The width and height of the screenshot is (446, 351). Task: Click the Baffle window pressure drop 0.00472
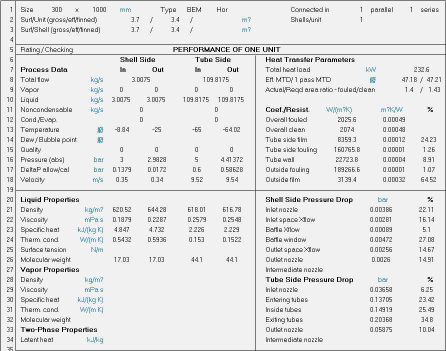[381, 240]
